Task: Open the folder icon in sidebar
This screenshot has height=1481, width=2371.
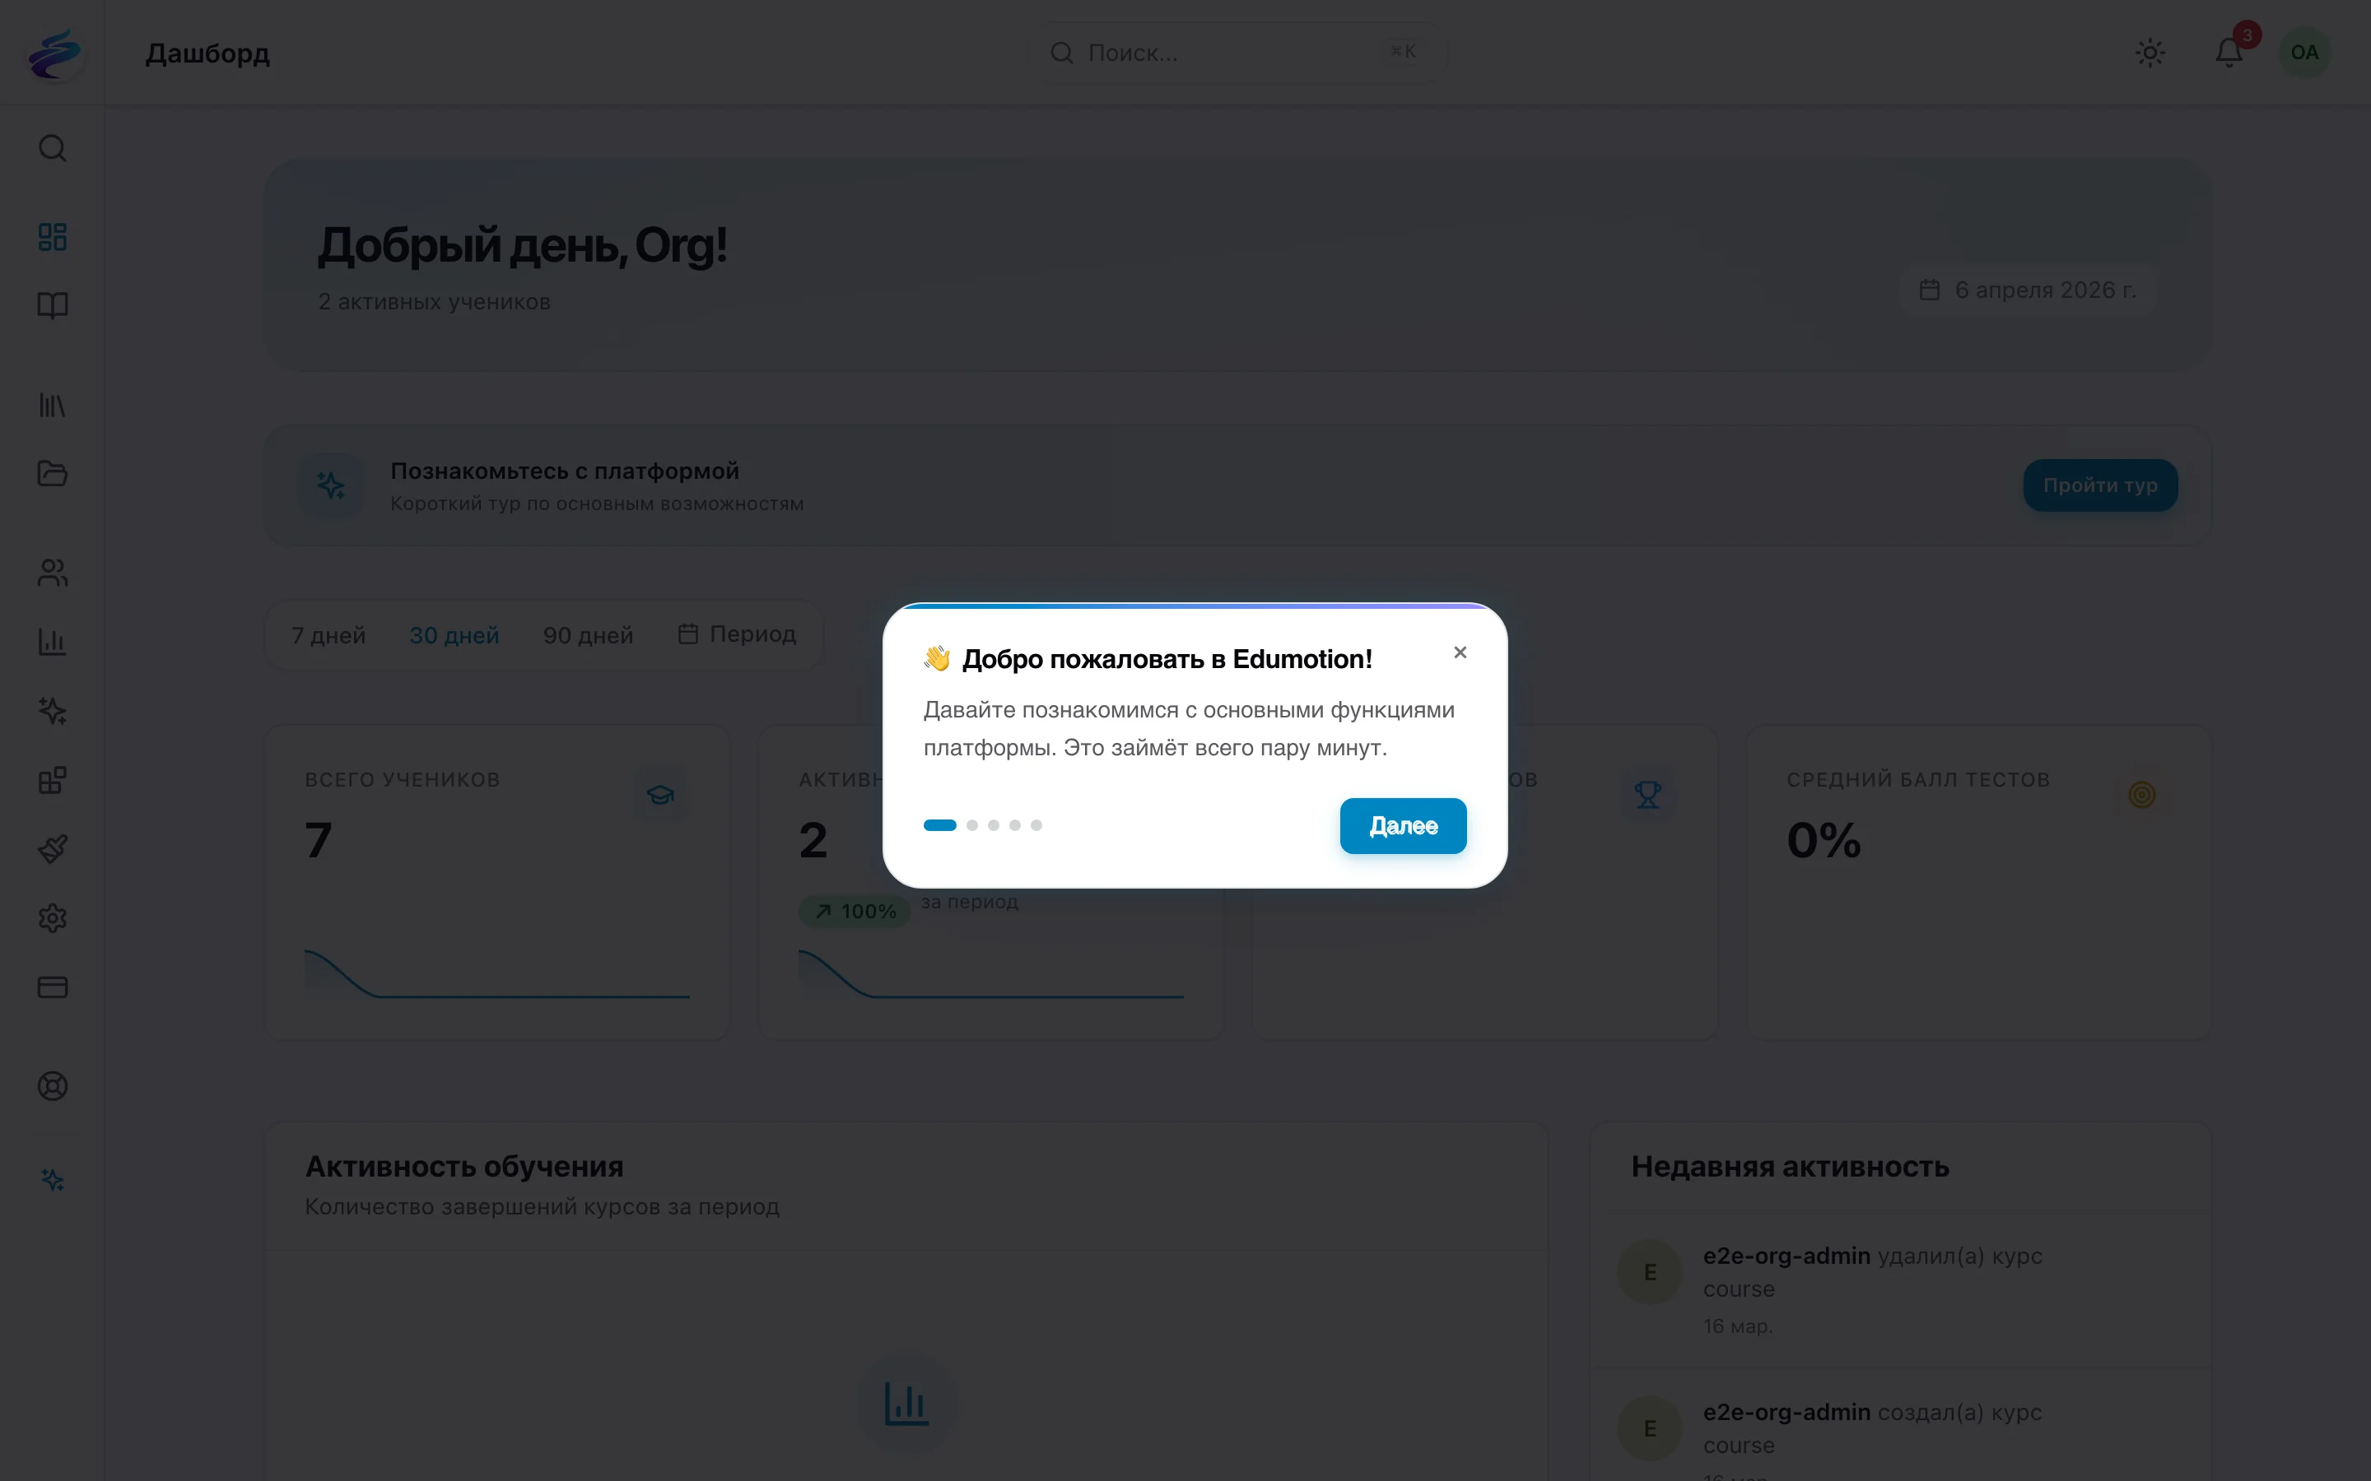Action: click(52, 473)
